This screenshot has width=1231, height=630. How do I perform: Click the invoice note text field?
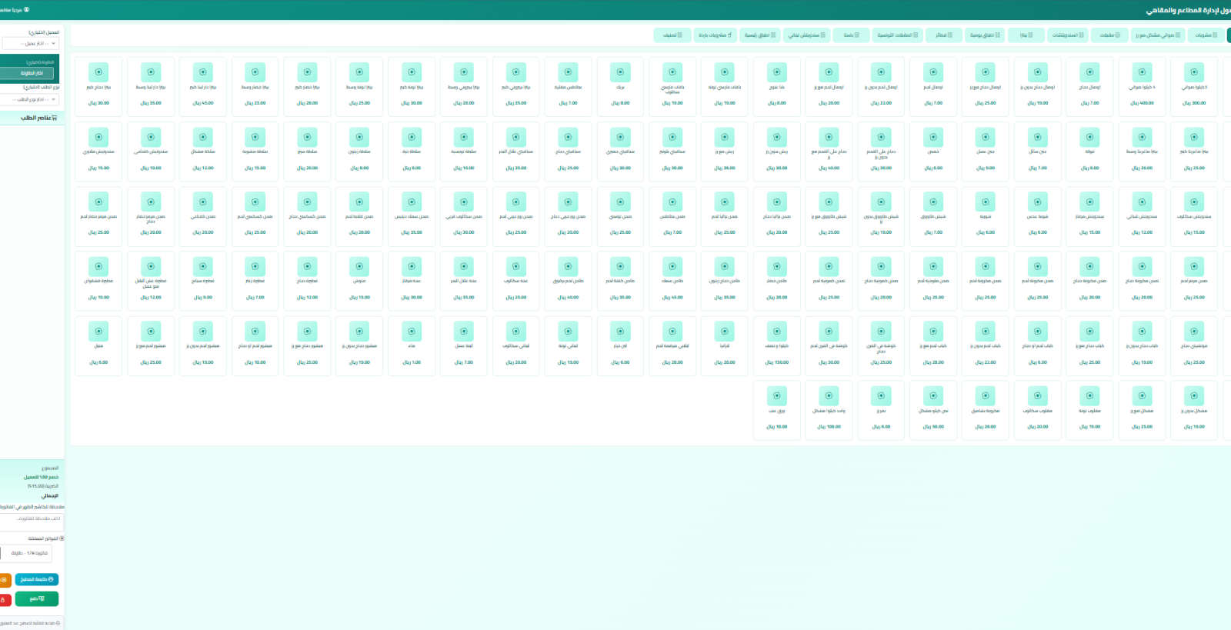[31, 518]
